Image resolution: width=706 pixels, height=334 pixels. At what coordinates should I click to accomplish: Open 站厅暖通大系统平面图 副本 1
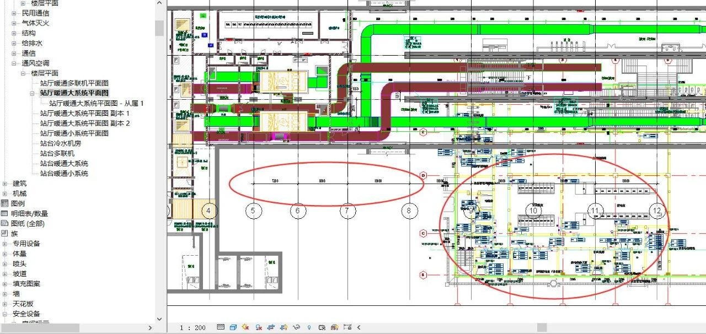[x=85, y=113]
